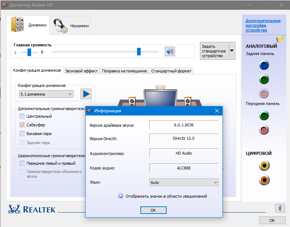Click OK in the main Realtek window
290x227 pixels.
272,220
